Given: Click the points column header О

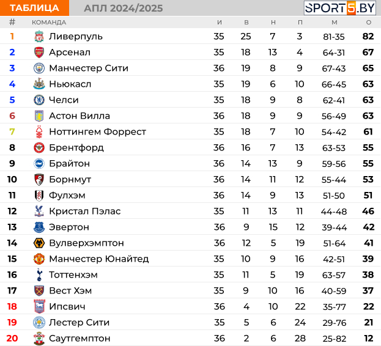Looking at the screenshot, I should point(369,23).
